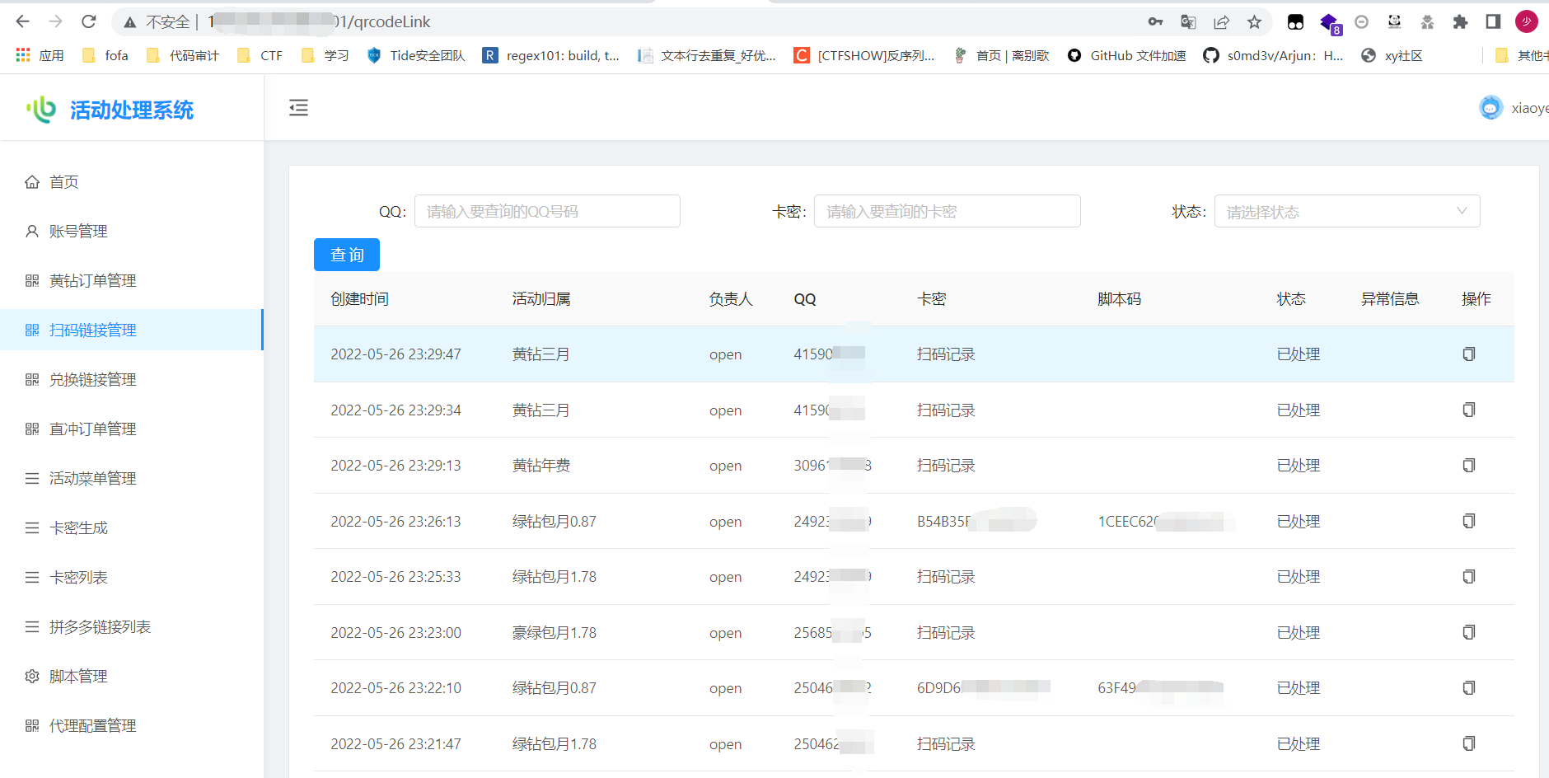Open the Tide安全团队 bookmark
Viewport: 1549px width, 778px height.
tap(416, 55)
